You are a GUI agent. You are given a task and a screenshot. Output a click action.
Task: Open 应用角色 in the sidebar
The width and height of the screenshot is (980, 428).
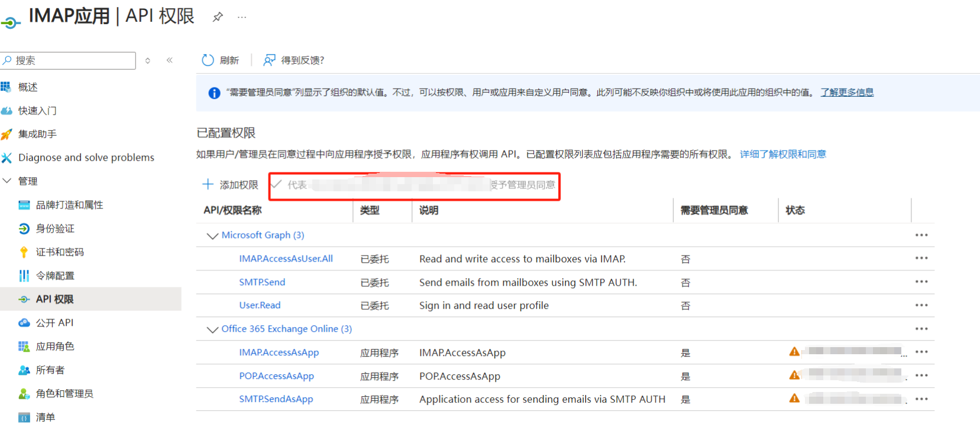[55, 347]
